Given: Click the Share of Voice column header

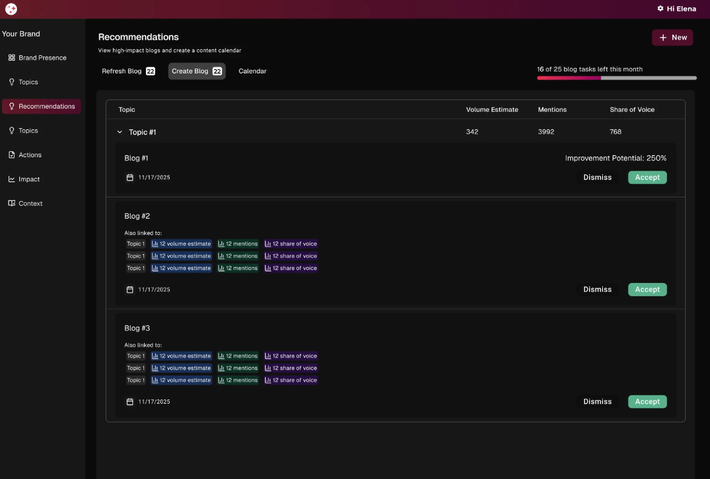Looking at the screenshot, I should [632, 110].
